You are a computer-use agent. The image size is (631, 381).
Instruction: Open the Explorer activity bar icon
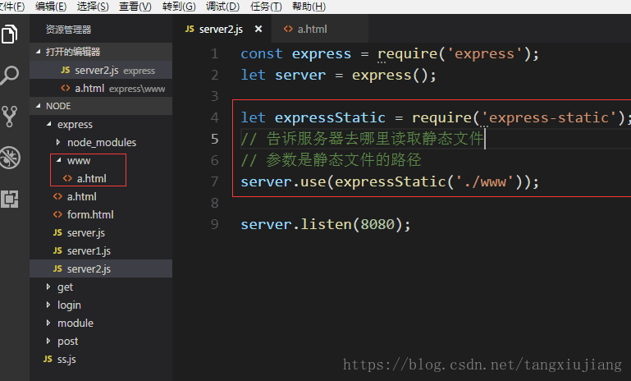tap(10, 34)
